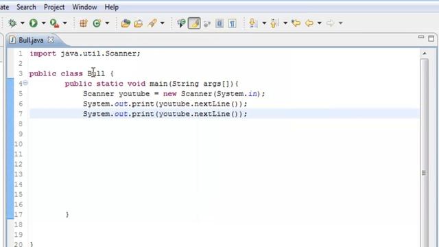Open the Search dropdown arrow

click(x=163, y=23)
